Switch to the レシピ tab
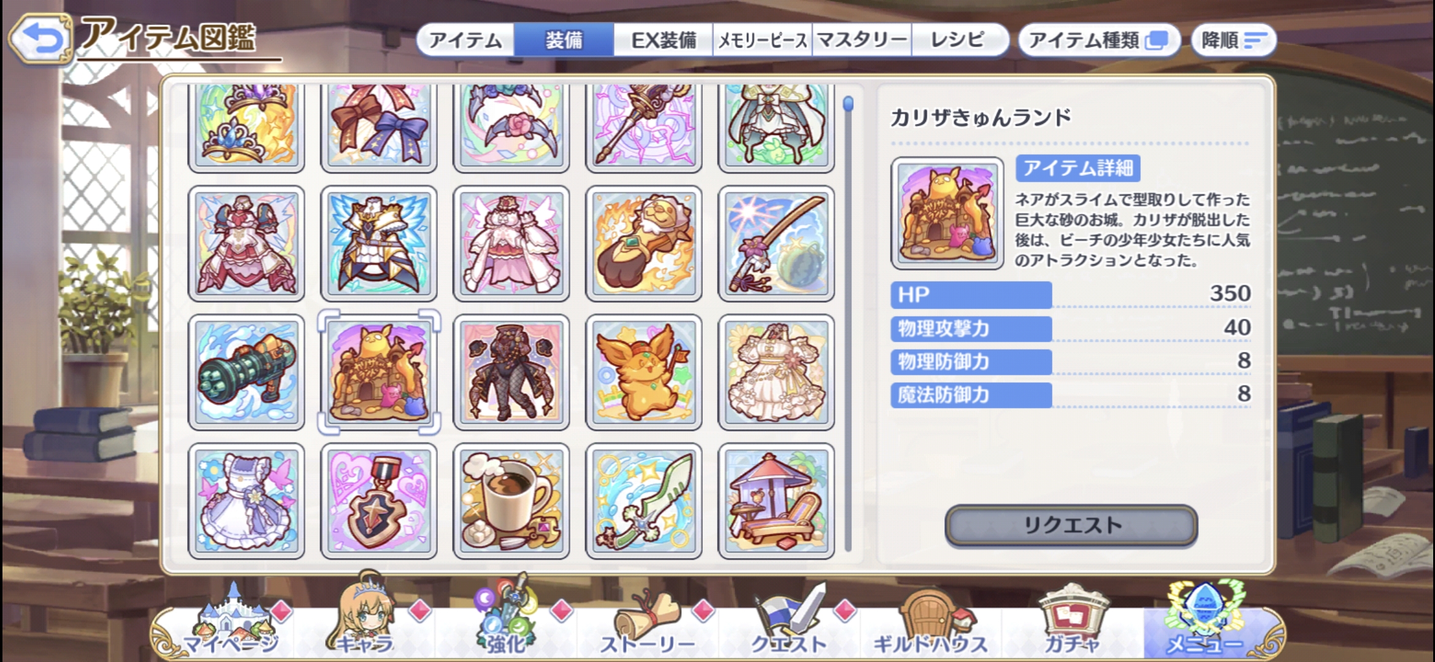This screenshot has width=1435, height=662. 960,40
